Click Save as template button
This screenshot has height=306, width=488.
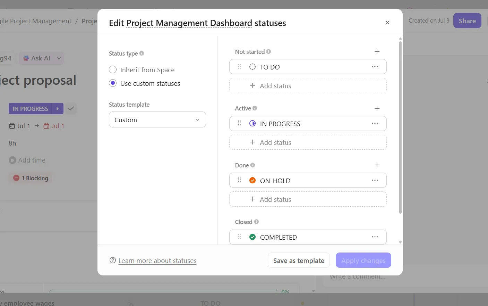coord(299,260)
